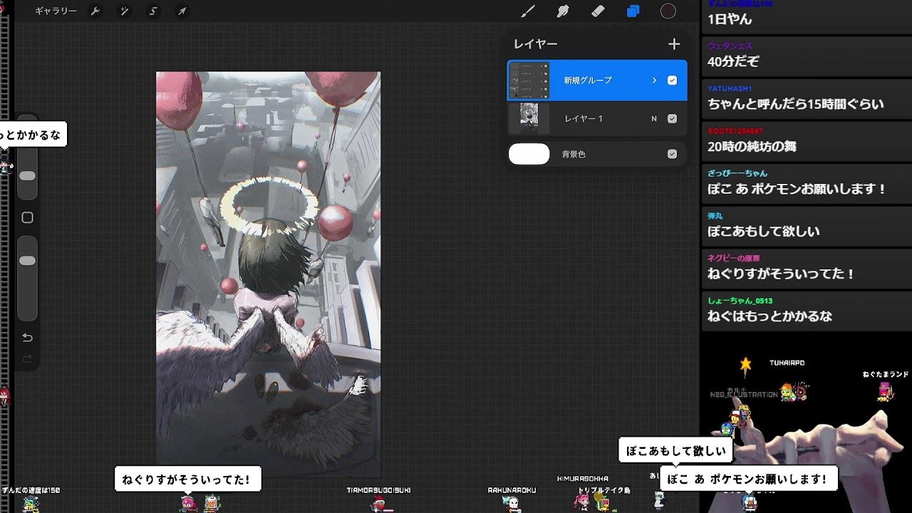This screenshot has width=912, height=513.
Task: Open the Adjustments magic wand menu
Action: 125,11
